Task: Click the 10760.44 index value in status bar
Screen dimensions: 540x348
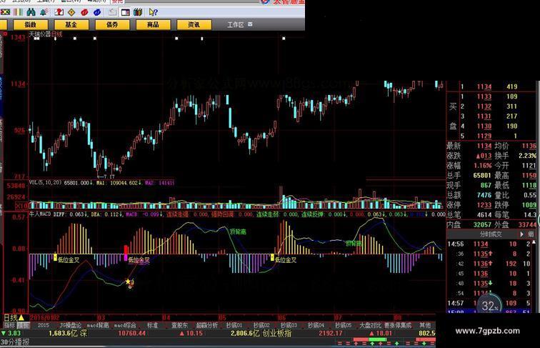Action: pos(132,333)
